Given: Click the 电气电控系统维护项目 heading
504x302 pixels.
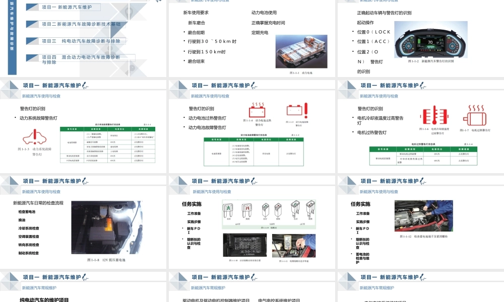Looking at the screenshot, I should click(x=279, y=300).
